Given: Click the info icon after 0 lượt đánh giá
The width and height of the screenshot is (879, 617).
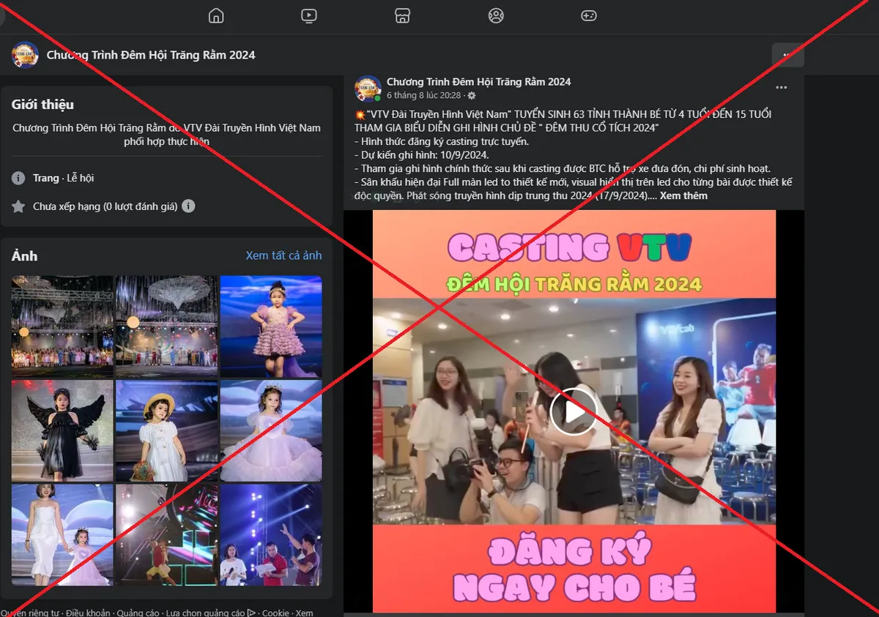Looking at the screenshot, I should pyautogui.click(x=188, y=206).
